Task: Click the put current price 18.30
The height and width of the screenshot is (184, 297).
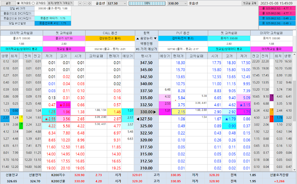Action: point(178,63)
